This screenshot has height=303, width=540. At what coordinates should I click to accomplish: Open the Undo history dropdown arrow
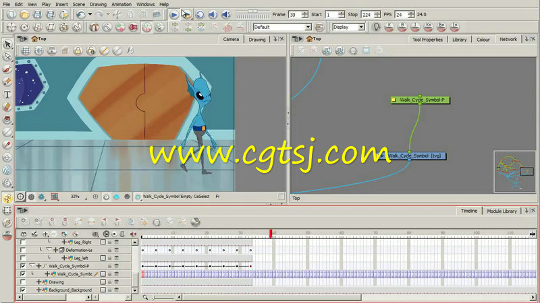click(x=90, y=14)
